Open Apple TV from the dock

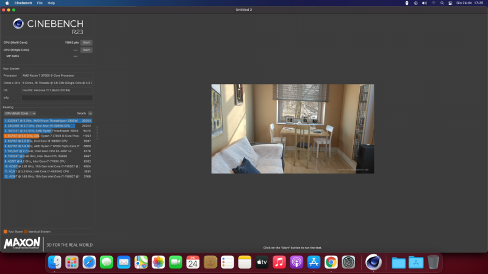pyautogui.click(x=262, y=262)
